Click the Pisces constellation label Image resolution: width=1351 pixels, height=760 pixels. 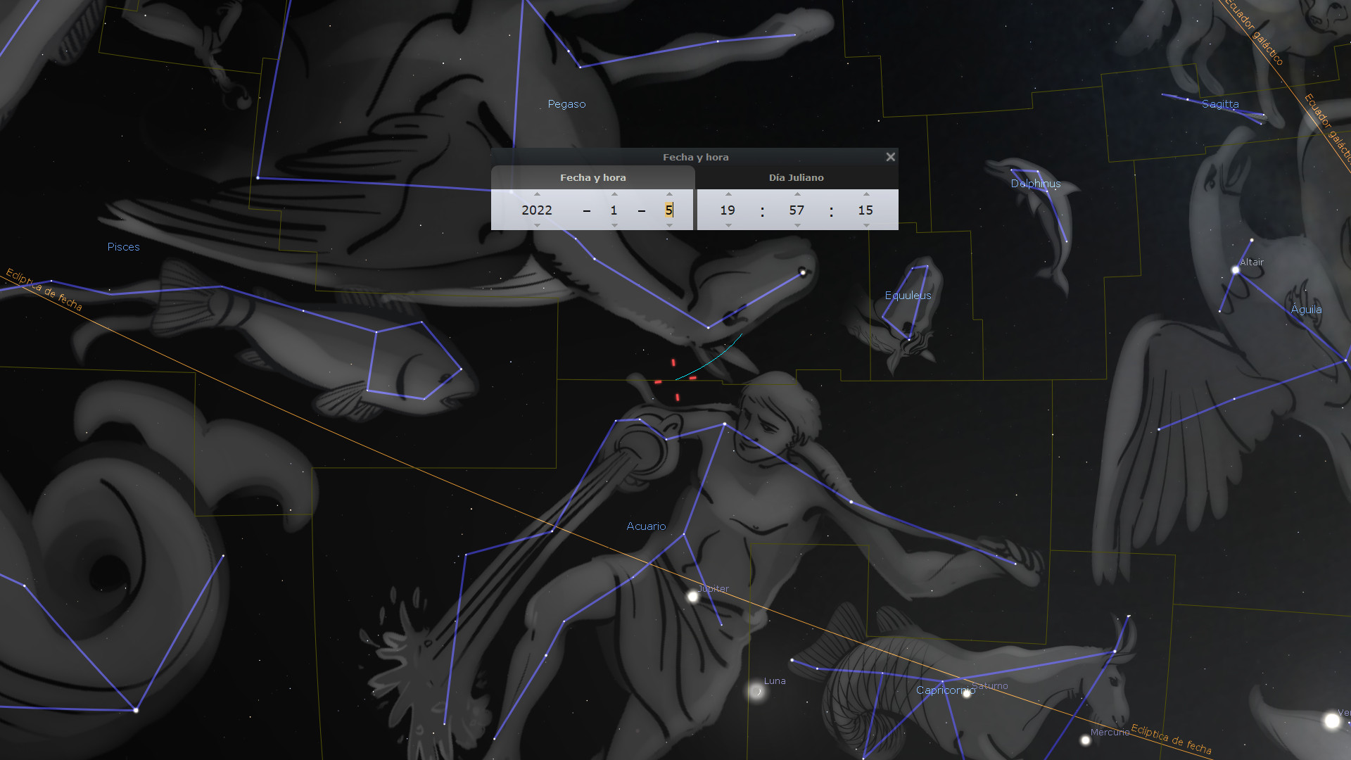pyautogui.click(x=123, y=247)
